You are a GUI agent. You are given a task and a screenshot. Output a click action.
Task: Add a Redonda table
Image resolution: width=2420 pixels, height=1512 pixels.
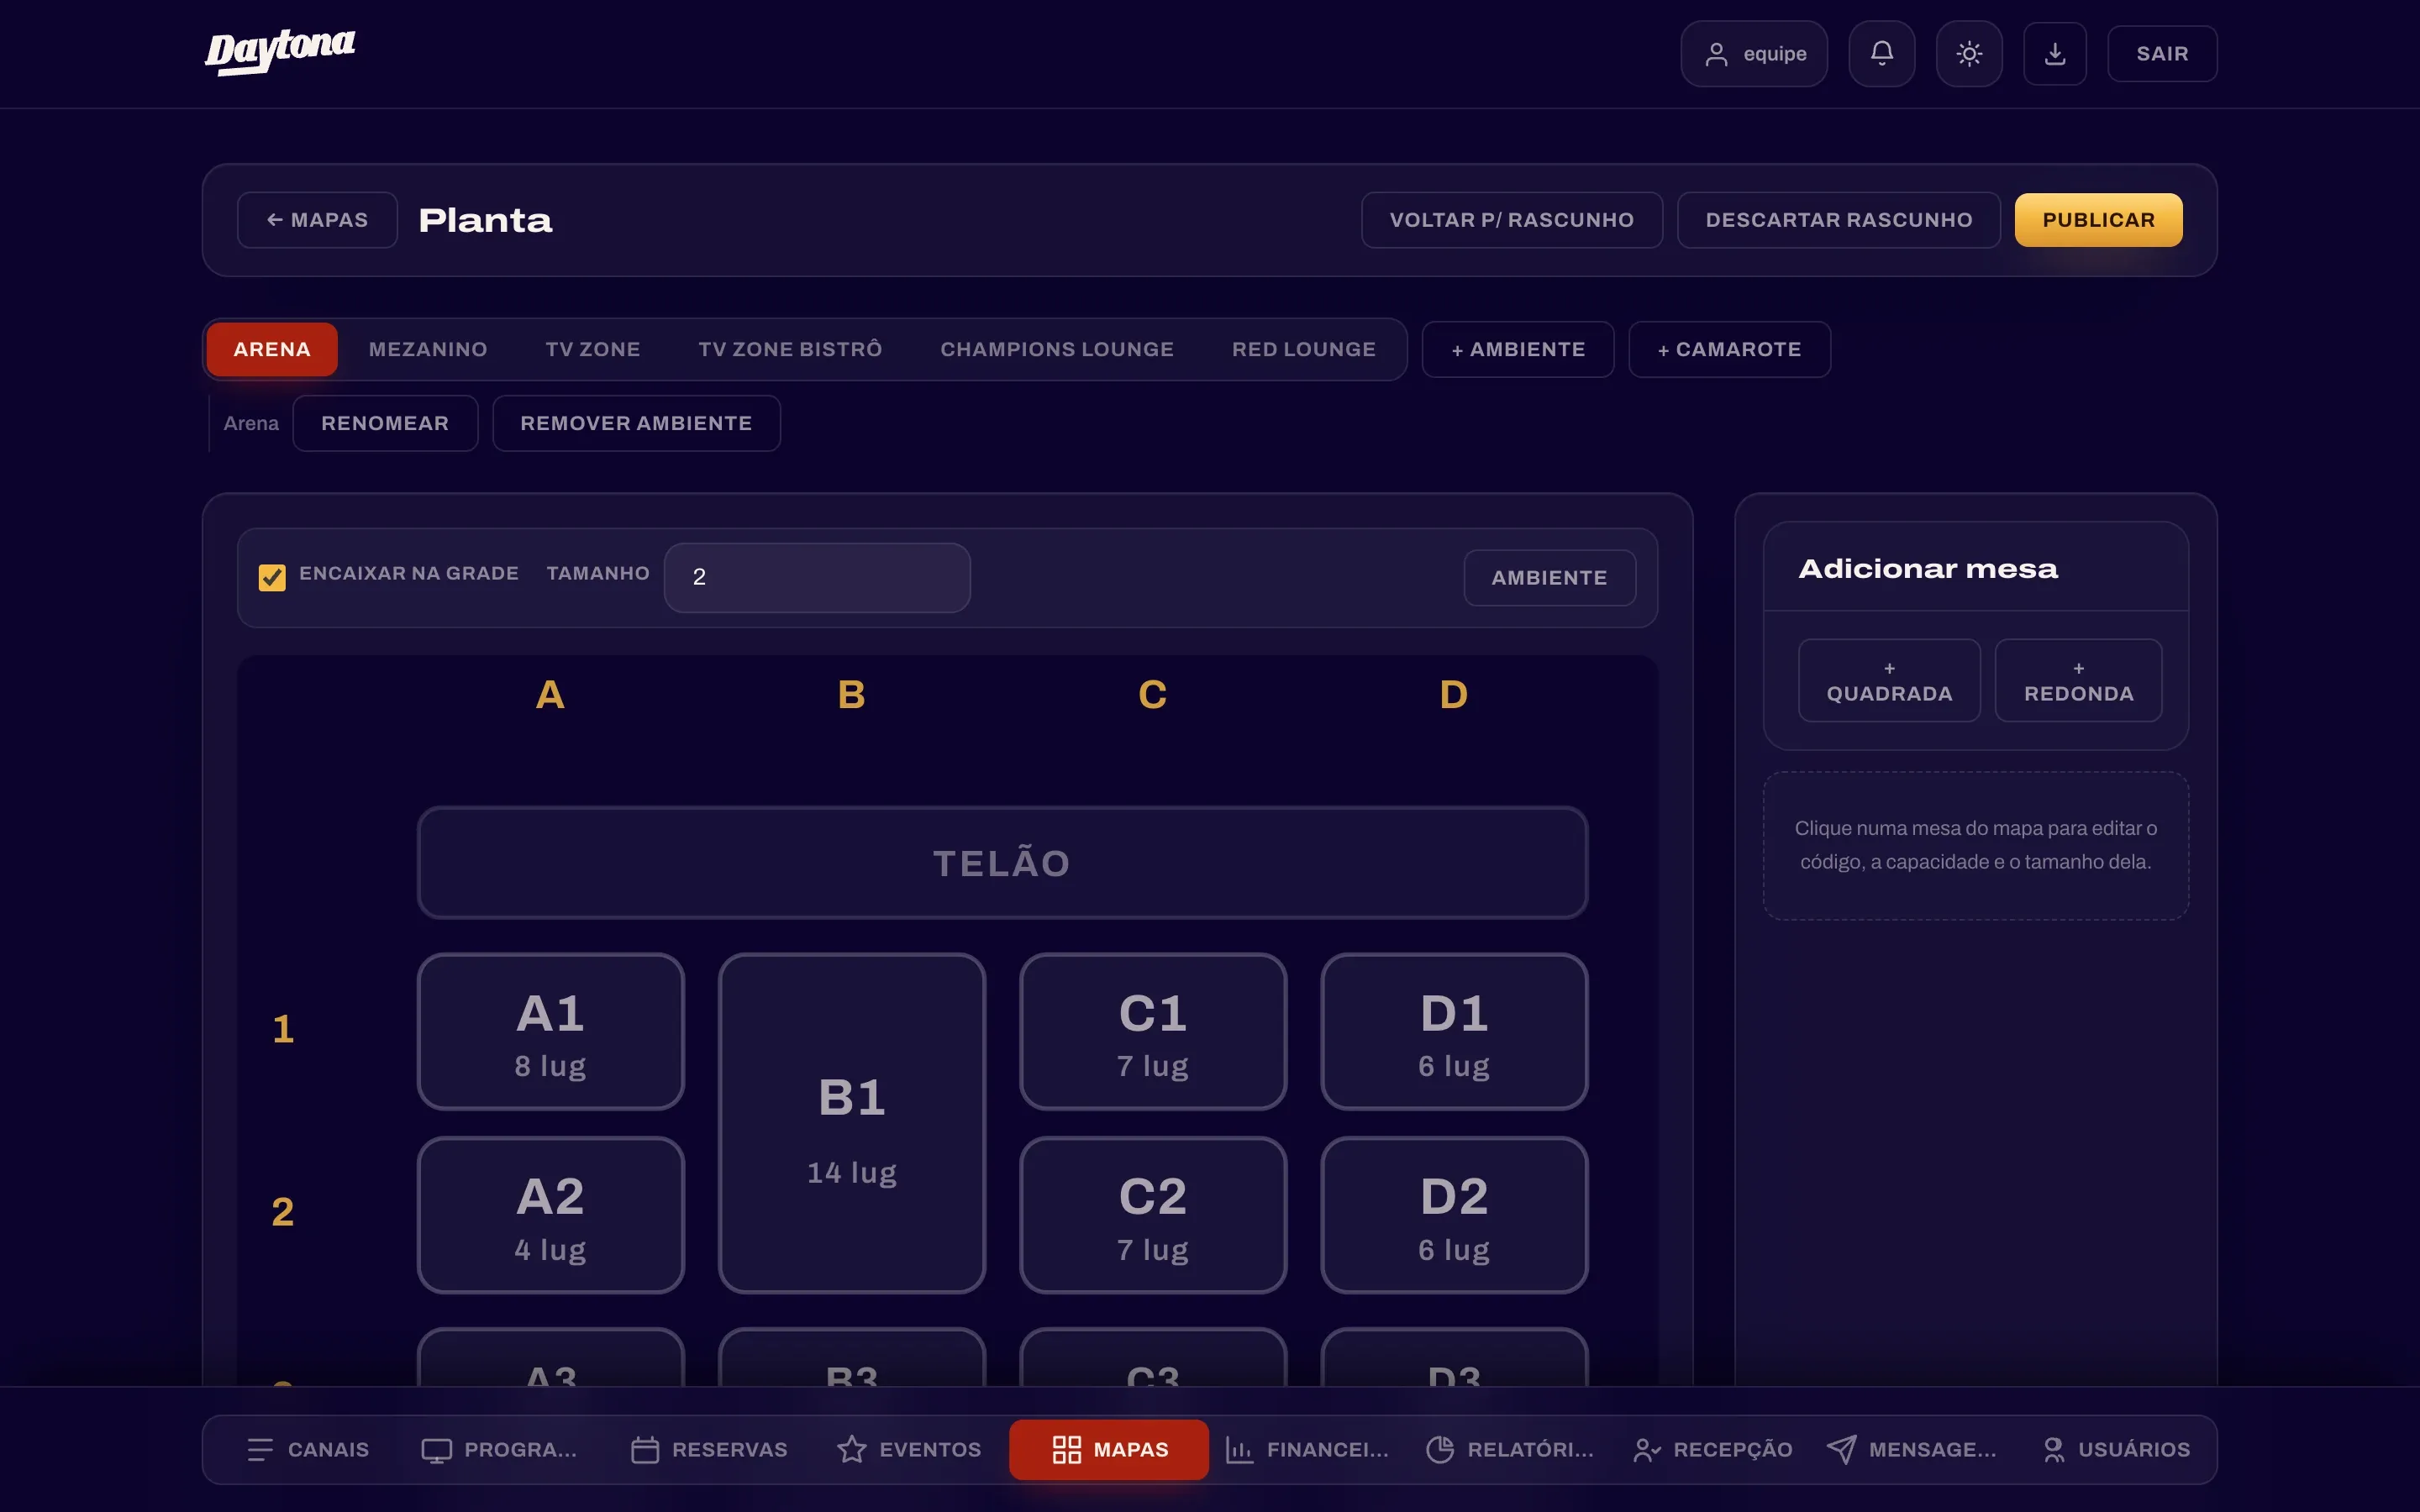pos(2078,680)
